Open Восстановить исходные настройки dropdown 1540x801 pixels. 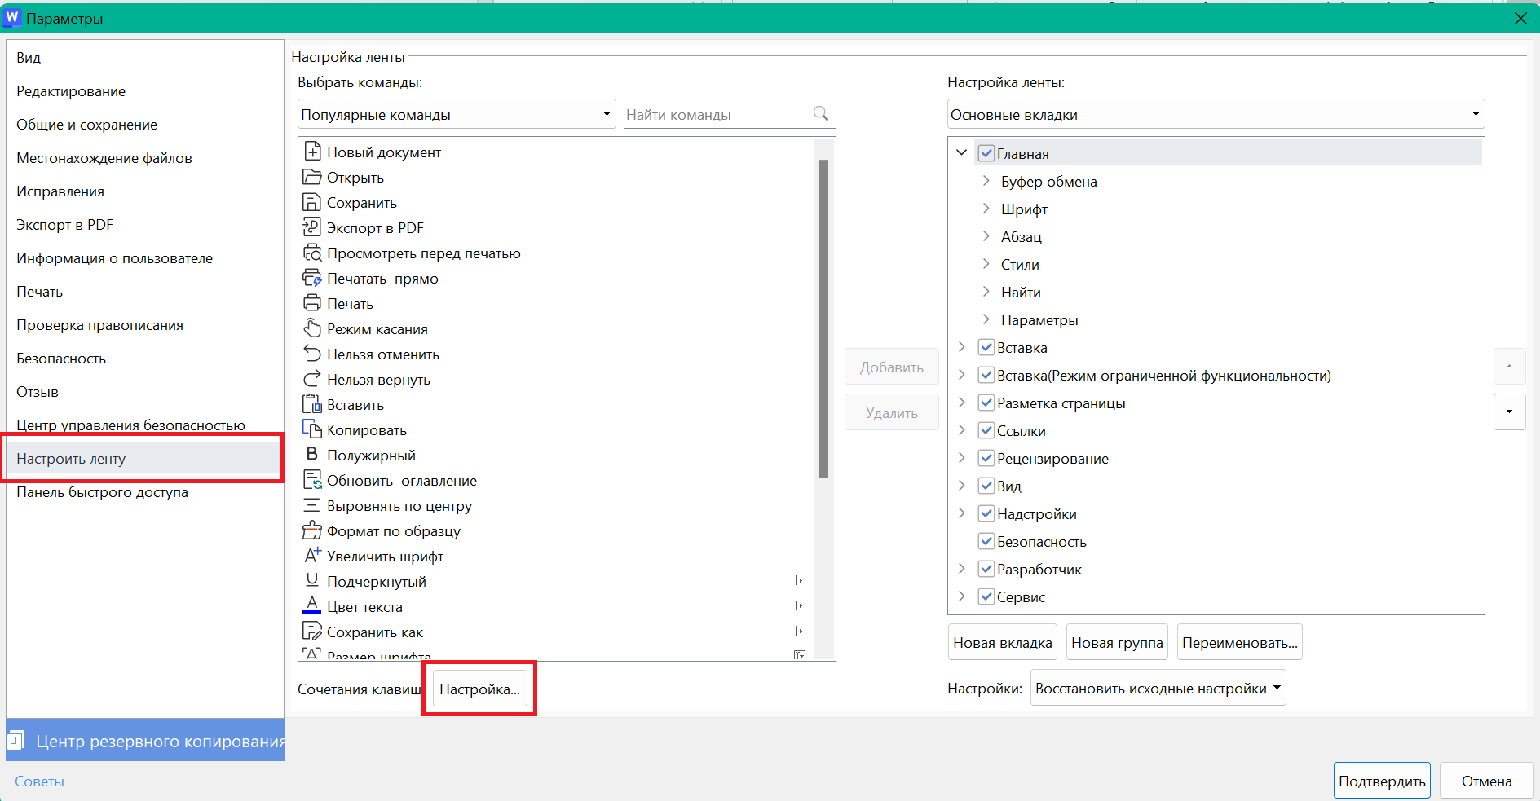(x=1158, y=689)
